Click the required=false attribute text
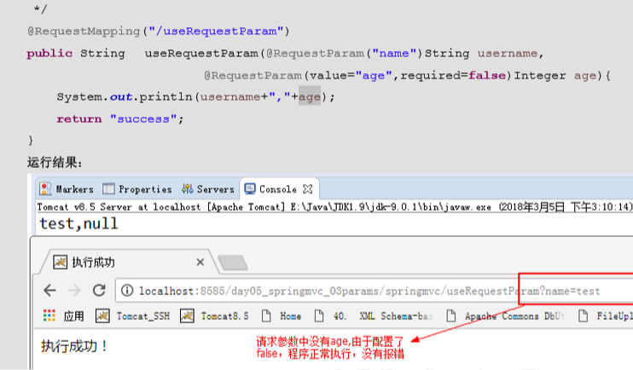Viewport: 633px width, 370px height. coord(453,76)
